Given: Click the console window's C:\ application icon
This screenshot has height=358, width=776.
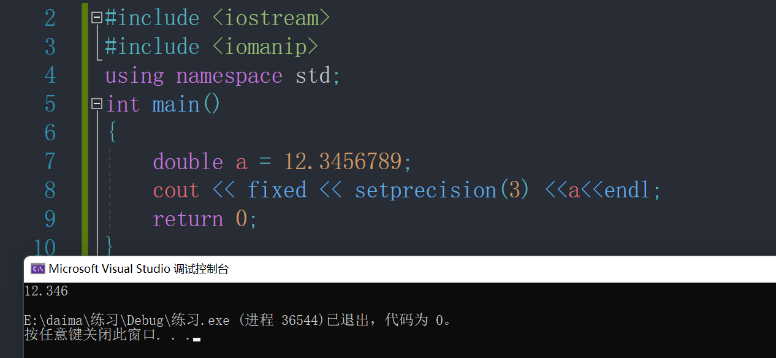Looking at the screenshot, I should pyautogui.click(x=37, y=268).
